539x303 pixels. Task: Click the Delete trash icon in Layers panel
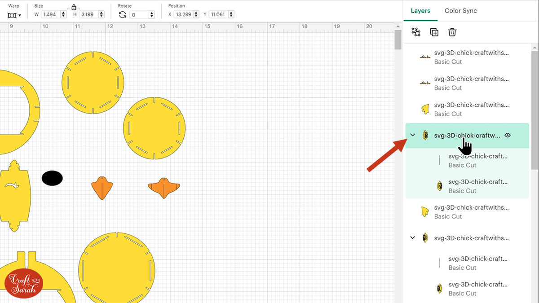(x=452, y=32)
